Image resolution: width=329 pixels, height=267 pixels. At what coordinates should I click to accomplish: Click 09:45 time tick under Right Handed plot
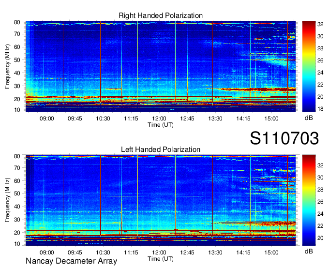point(75,119)
